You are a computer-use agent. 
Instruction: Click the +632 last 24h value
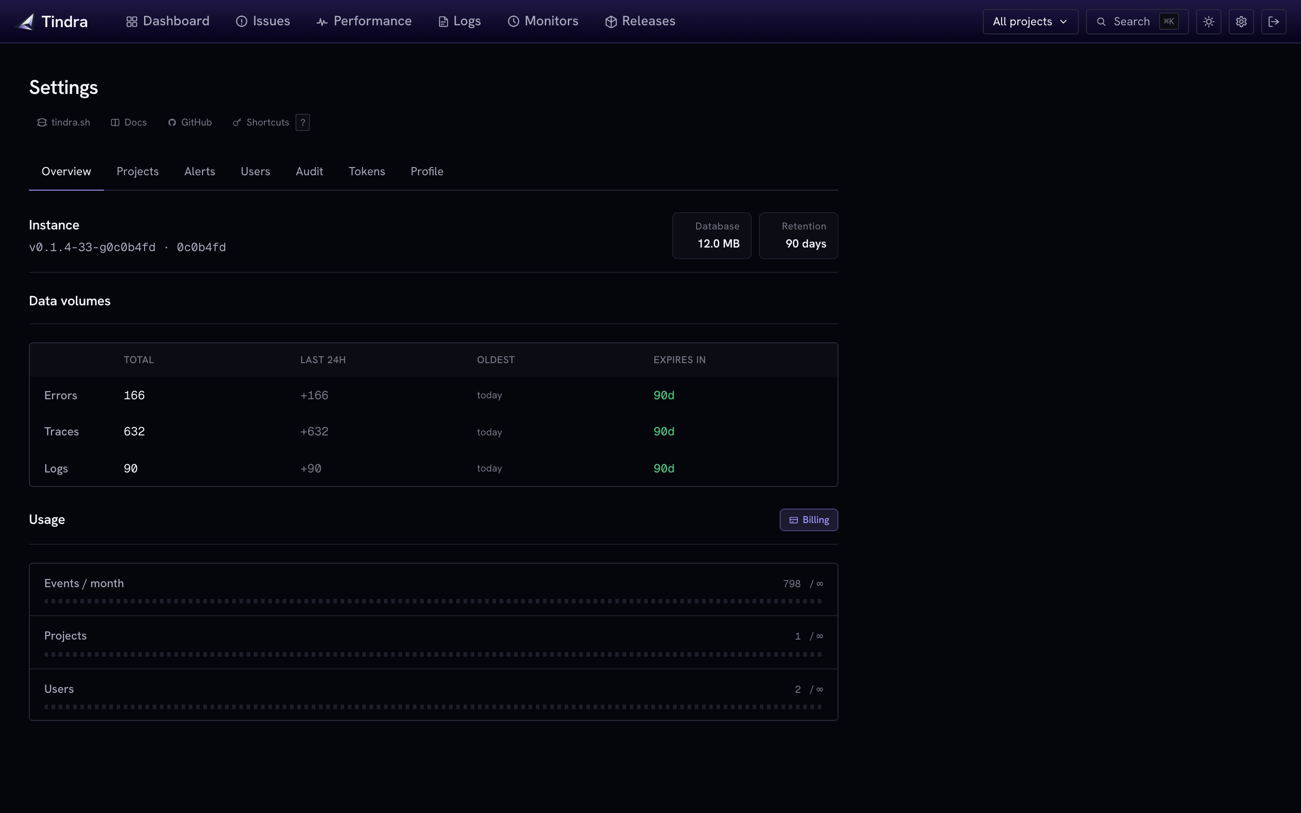click(314, 431)
